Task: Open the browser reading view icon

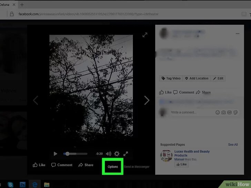Action: click(x=244, y=14)
